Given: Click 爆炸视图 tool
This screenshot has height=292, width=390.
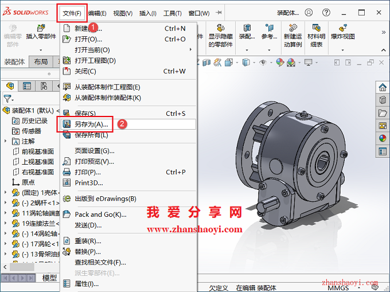Looking at the screenshot, I should click(x=343, y=32).
